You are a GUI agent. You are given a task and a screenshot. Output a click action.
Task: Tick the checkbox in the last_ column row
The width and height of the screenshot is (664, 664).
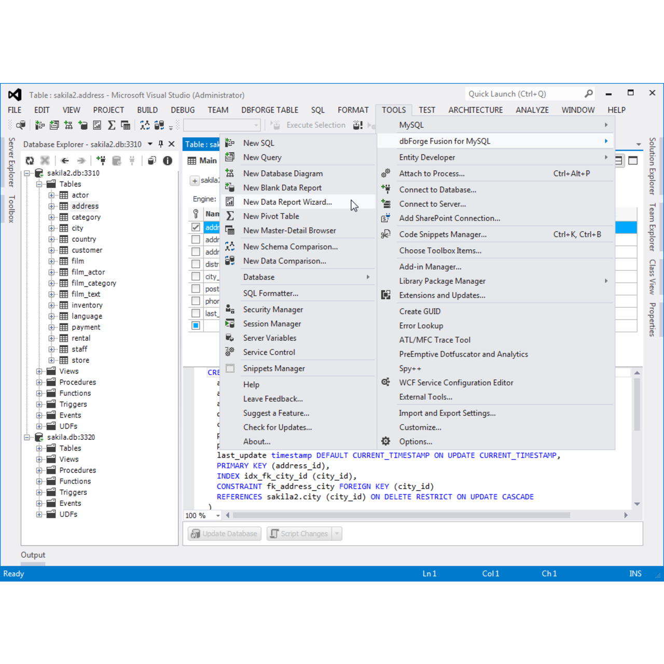tap(196, 313)
